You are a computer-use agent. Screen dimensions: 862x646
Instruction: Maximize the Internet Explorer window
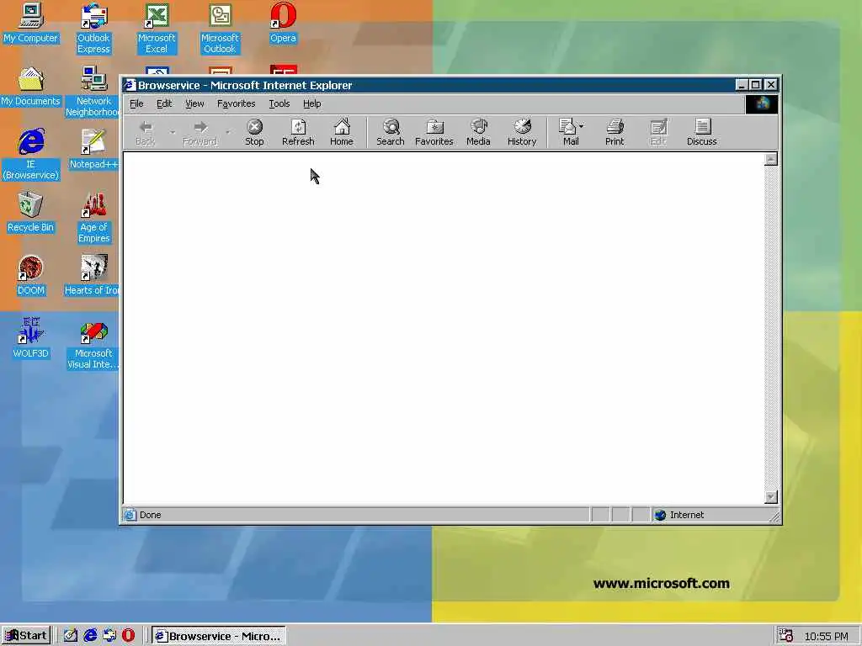(755, 85)
